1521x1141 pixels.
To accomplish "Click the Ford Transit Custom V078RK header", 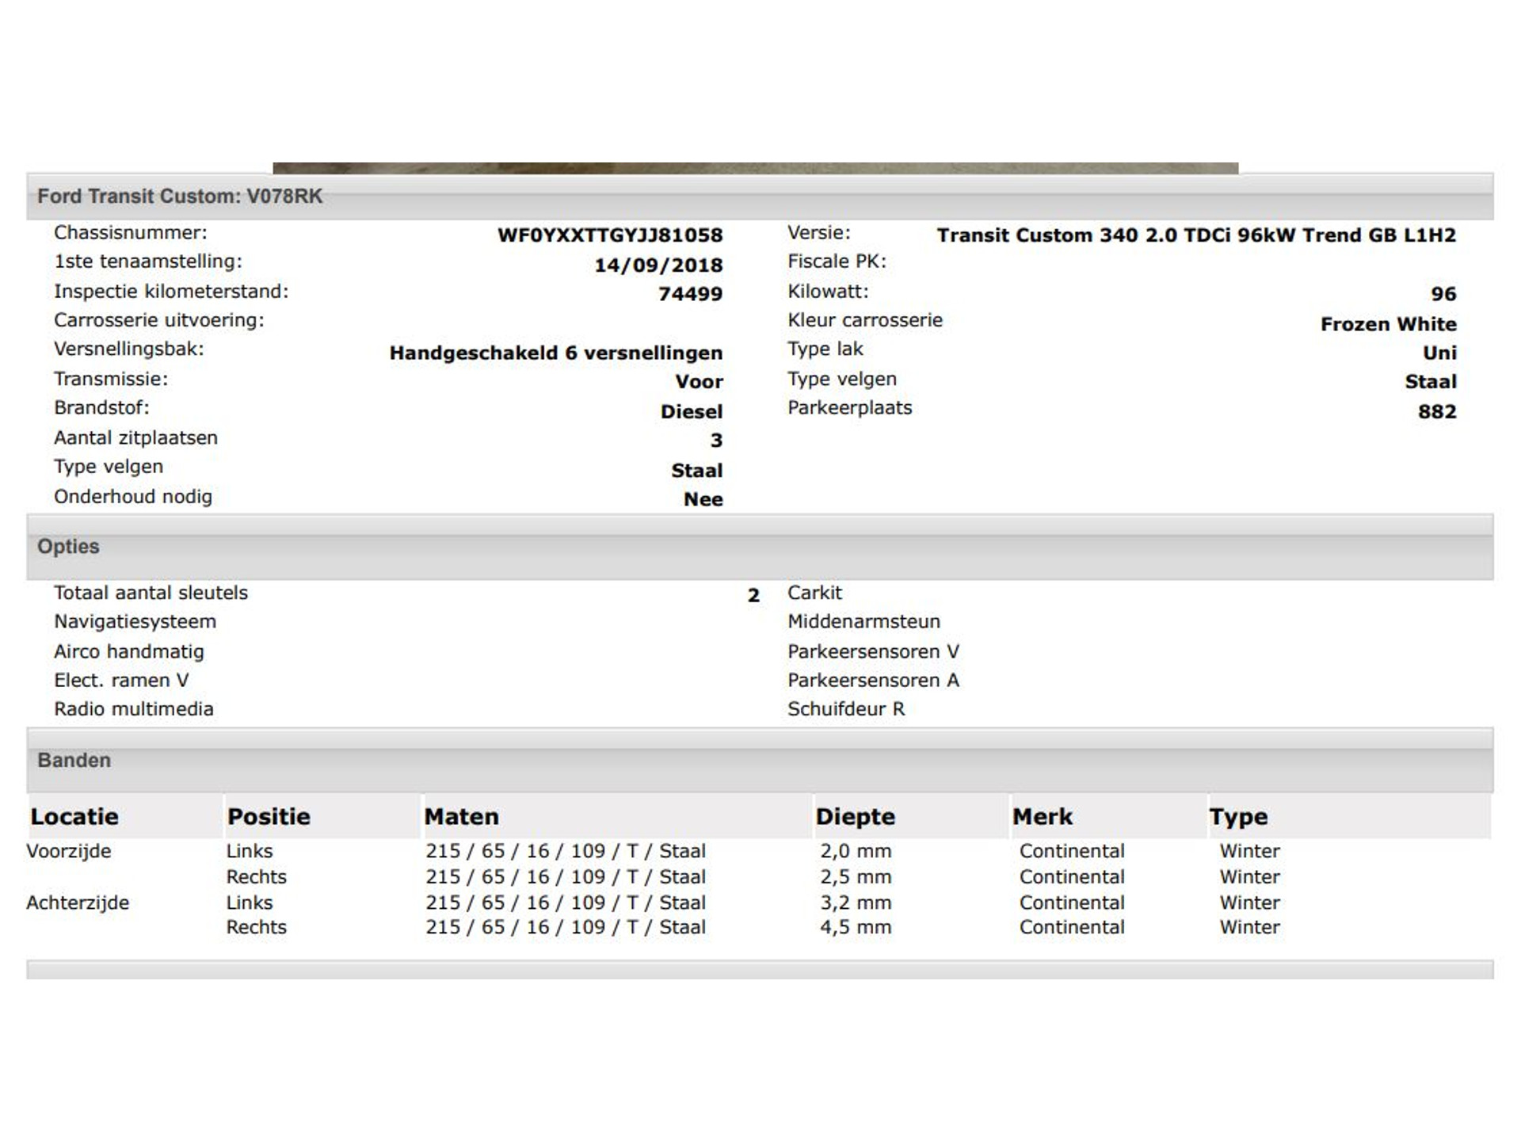I will pyautogui.click(x=180, y=196).
